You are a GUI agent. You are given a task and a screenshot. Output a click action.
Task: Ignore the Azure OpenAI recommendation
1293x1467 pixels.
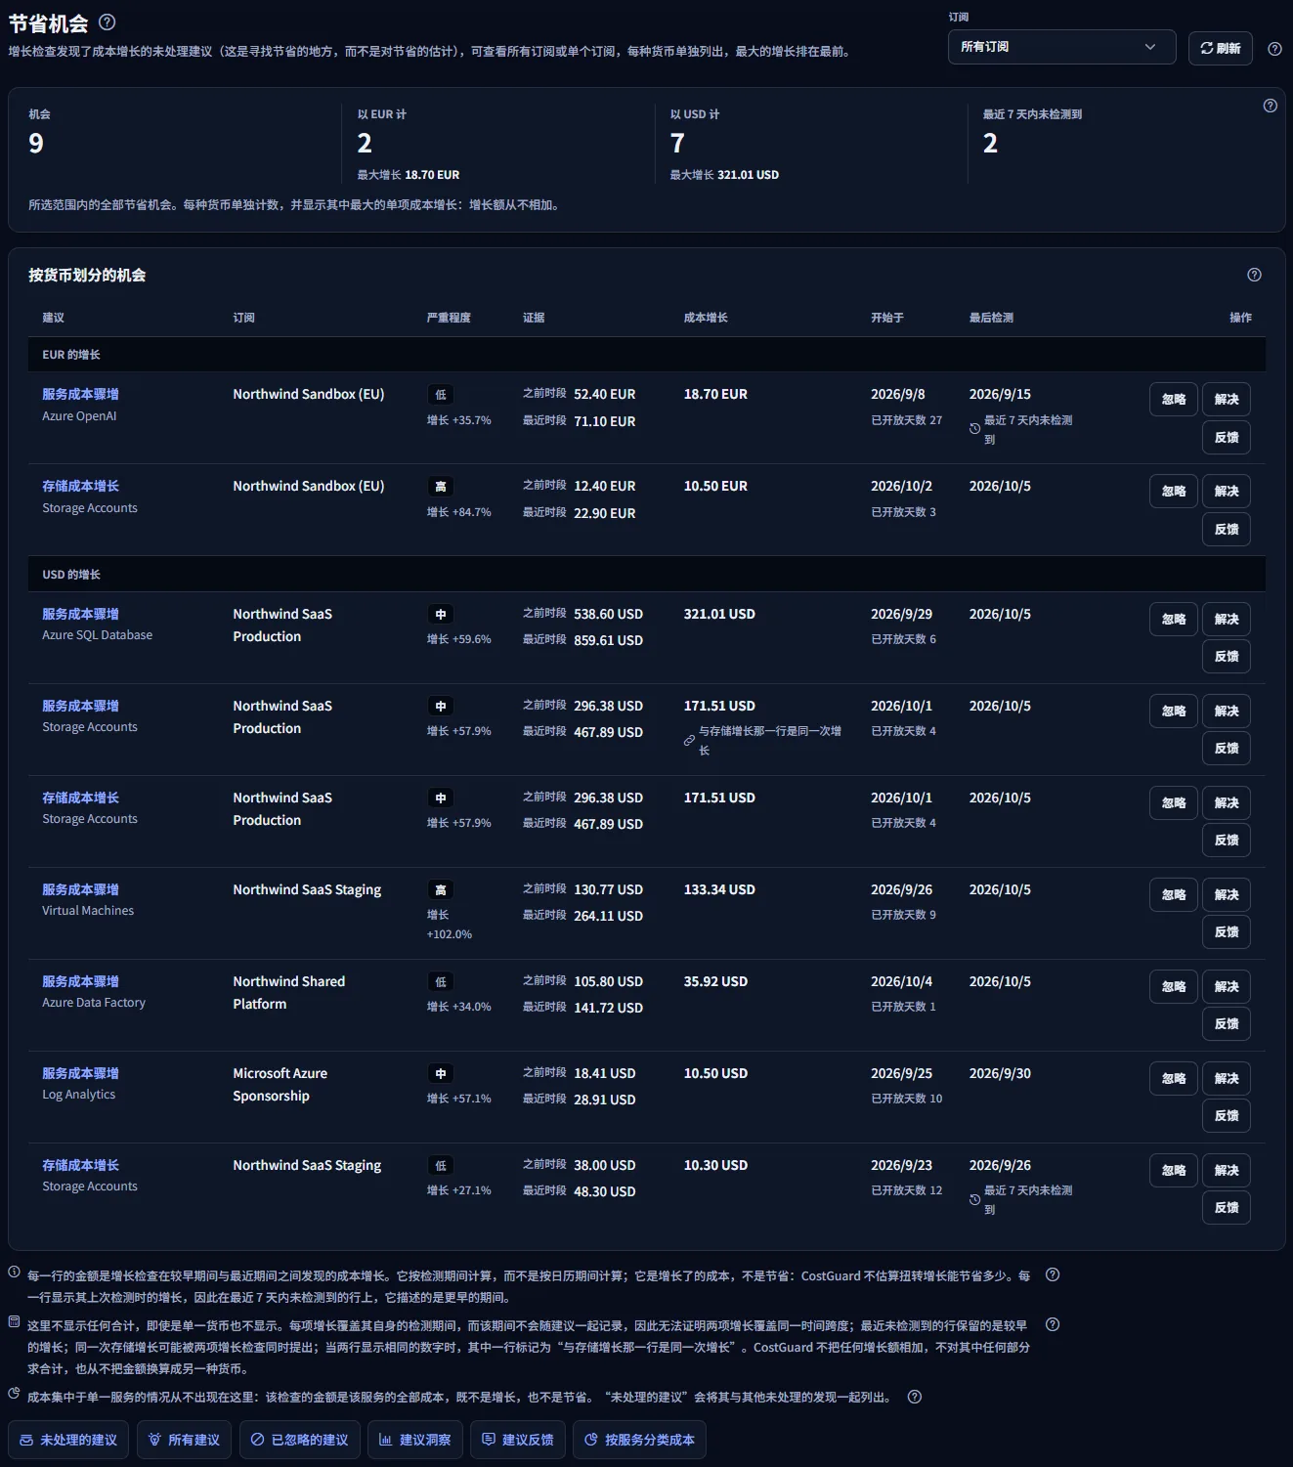1174,399
